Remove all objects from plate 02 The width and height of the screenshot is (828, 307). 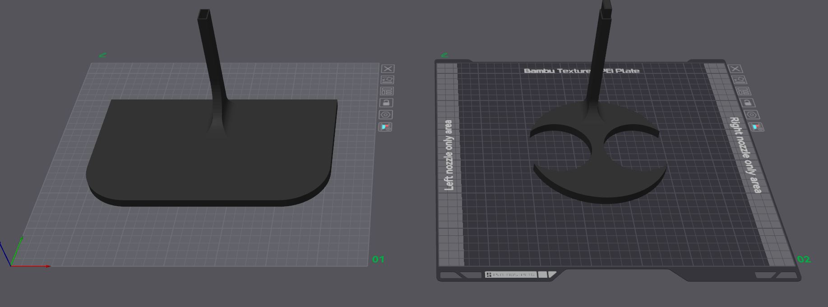(735, 69)
